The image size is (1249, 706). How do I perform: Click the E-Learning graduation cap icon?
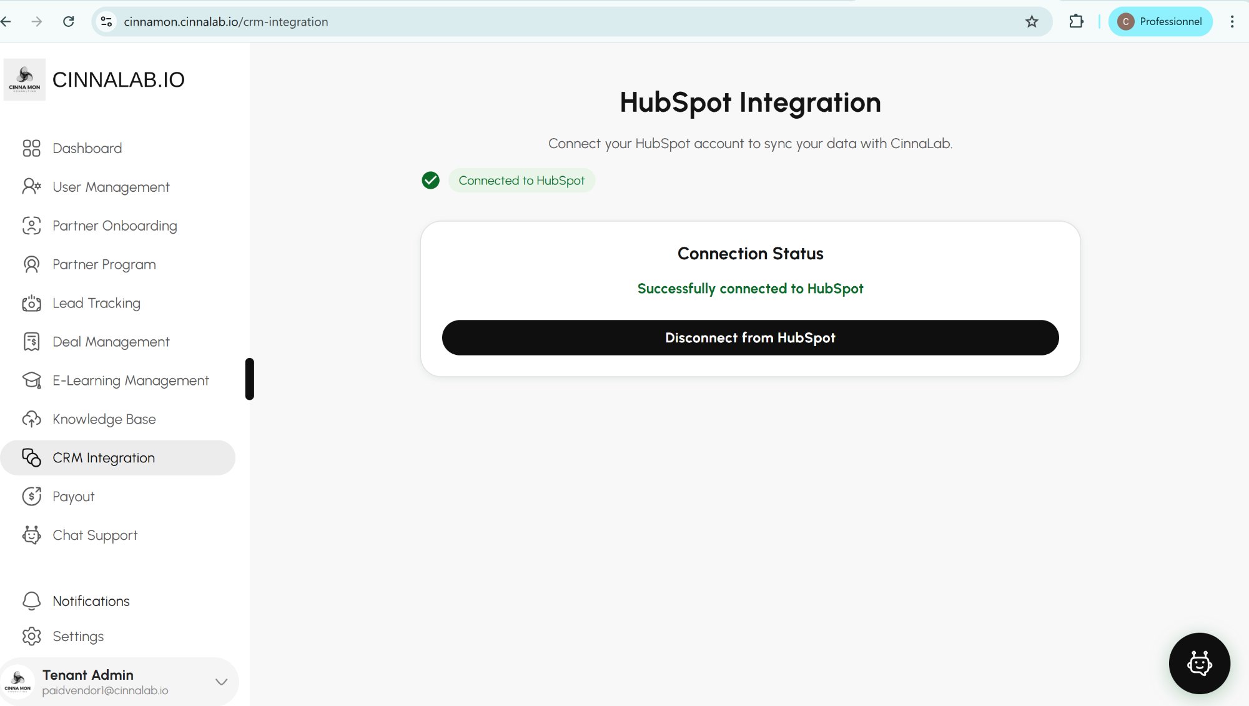pyautogui.click(x=31, y=380)
